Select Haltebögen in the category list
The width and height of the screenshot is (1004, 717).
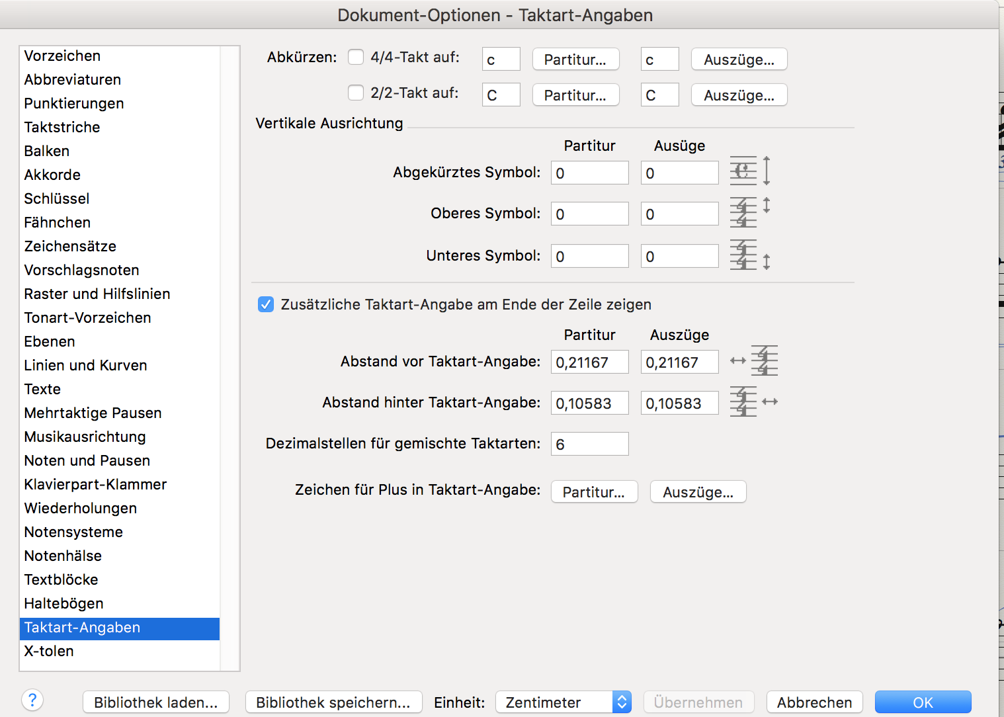pos(64,603)
